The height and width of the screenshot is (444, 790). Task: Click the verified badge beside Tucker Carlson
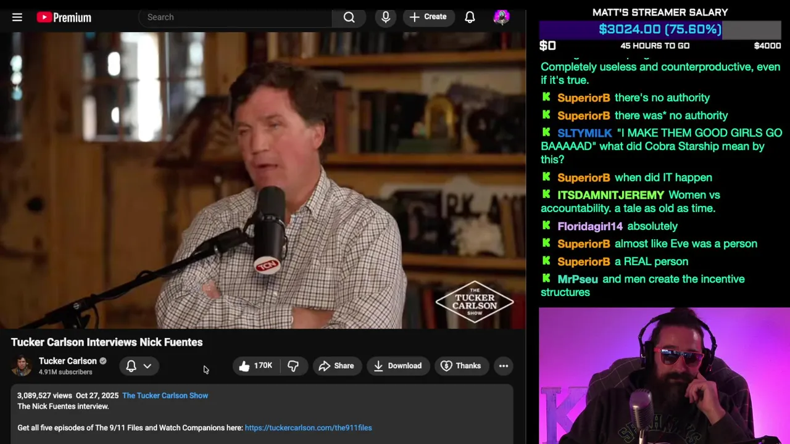103,361
